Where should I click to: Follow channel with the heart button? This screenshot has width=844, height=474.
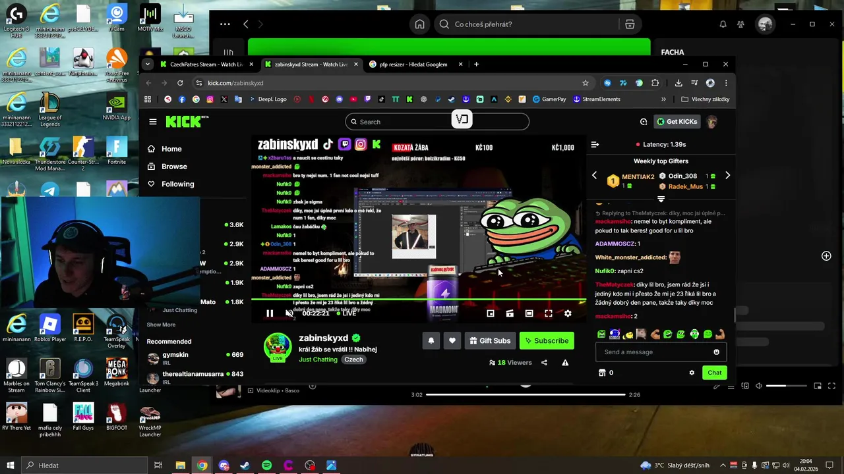click(x=452, y=340)
